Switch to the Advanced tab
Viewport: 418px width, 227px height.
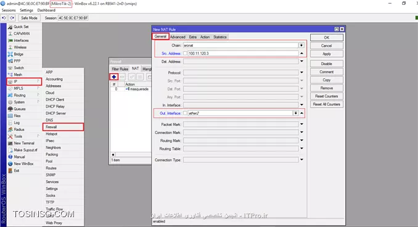click(x=178, y=37)
